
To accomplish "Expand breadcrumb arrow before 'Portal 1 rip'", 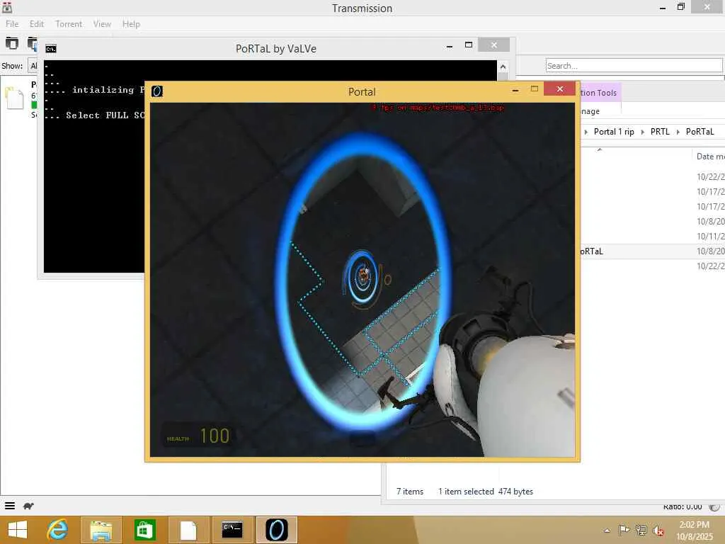I will click(x=586, y=132).
